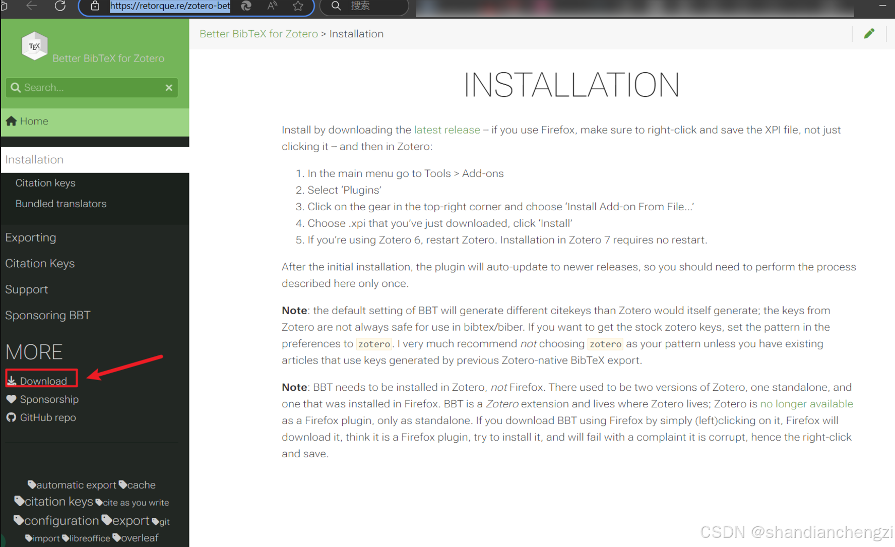The width and height of the screenshot is (895, 547).
Task: Click the INSTALLATION page heading
Action: pos(571,85)
